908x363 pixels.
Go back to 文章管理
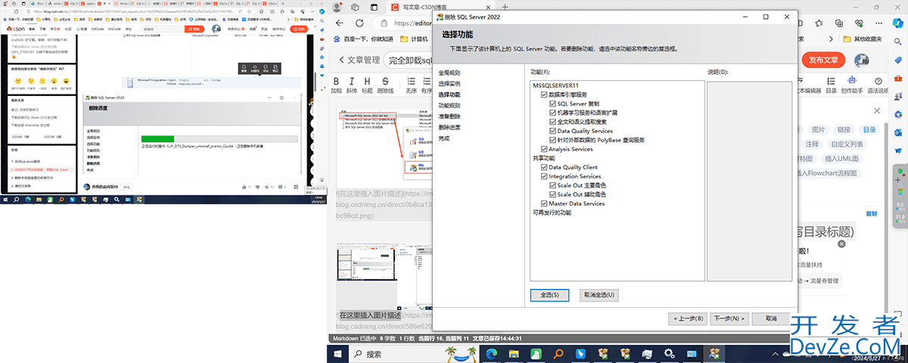[359, 60]
